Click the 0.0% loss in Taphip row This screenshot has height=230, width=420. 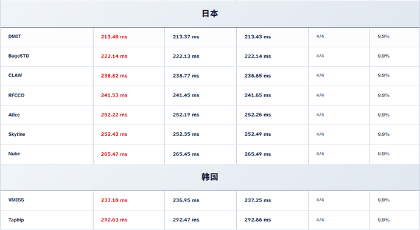point(383,220)
